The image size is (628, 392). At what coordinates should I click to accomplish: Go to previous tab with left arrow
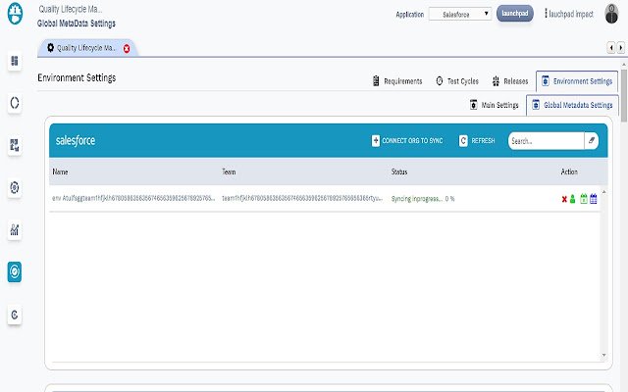click(x=611, y=48)
